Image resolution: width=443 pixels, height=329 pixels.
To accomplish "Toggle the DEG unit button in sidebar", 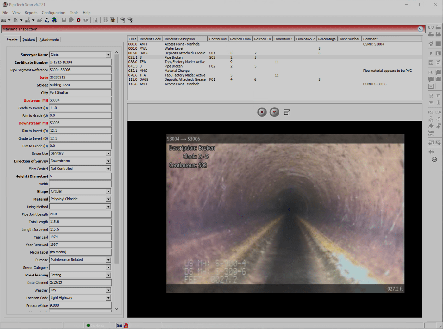I will click(x=438, y=112).
